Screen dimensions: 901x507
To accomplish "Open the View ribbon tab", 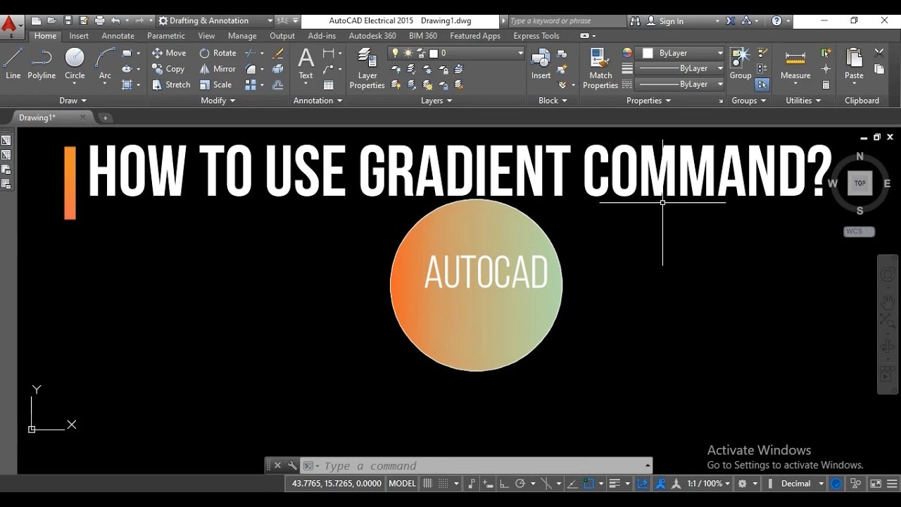I will coord(206,36).
